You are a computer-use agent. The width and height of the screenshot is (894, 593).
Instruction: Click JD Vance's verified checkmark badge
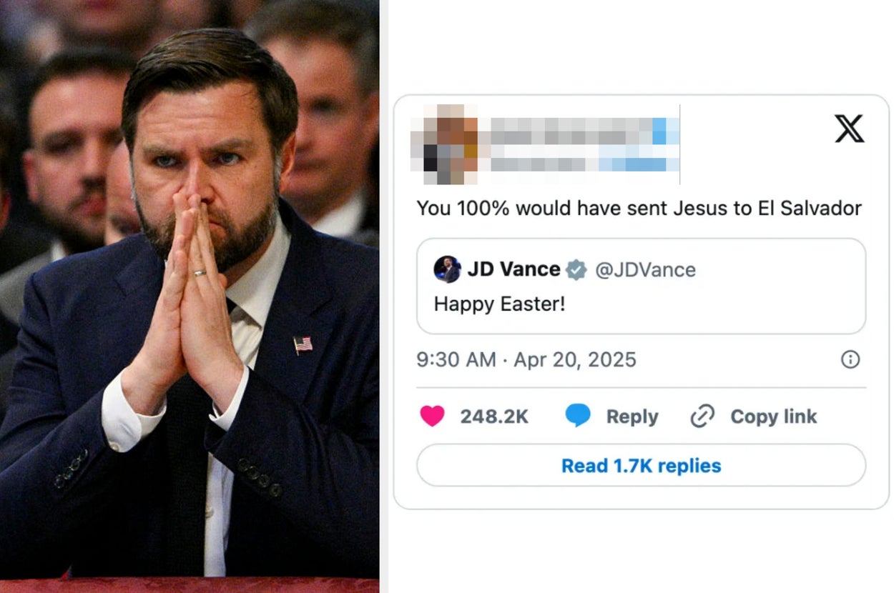[x=574, y=269]
